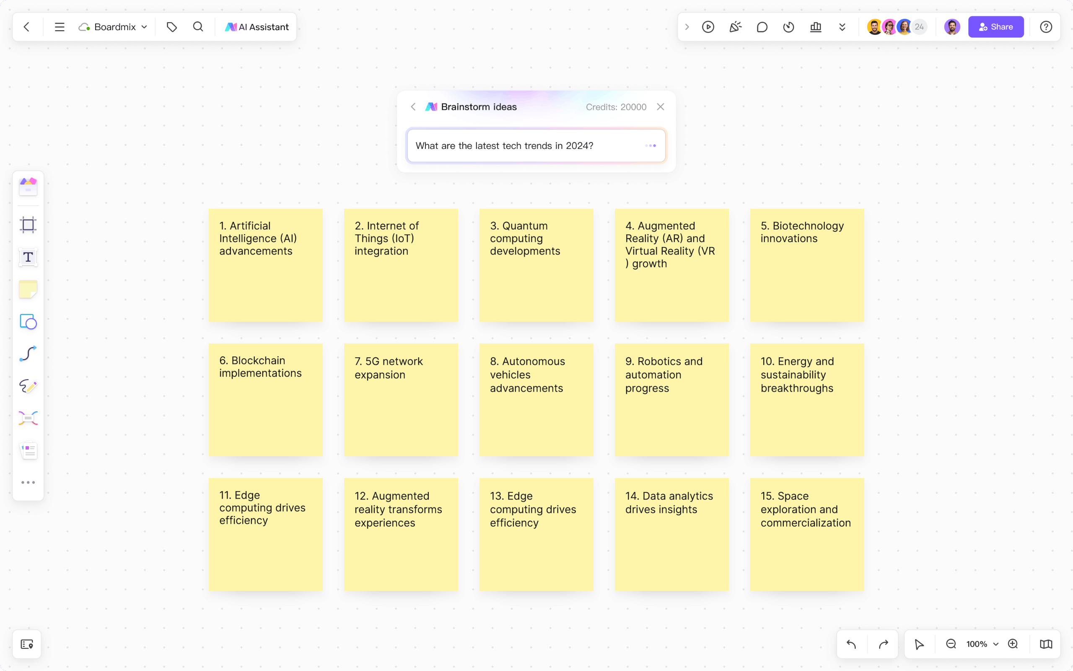Select the Text tool
Image resolution: width=1073 pixels, height=671 pixels.
coord(28,257)
